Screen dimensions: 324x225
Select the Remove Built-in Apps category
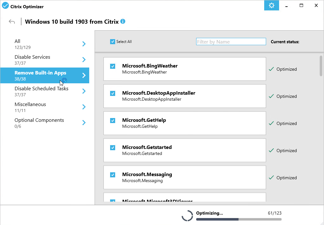tap(45, 75)
